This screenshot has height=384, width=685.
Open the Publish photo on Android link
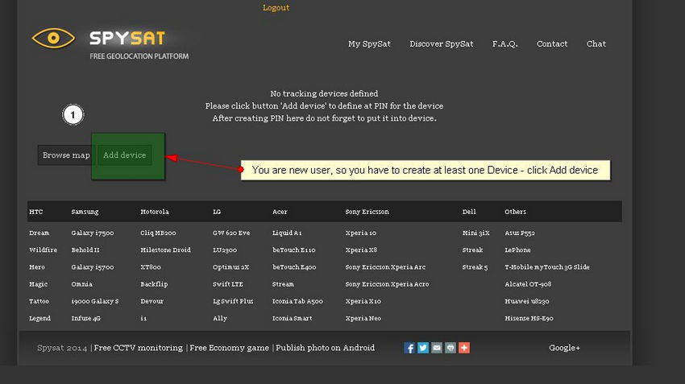point(326,348)
